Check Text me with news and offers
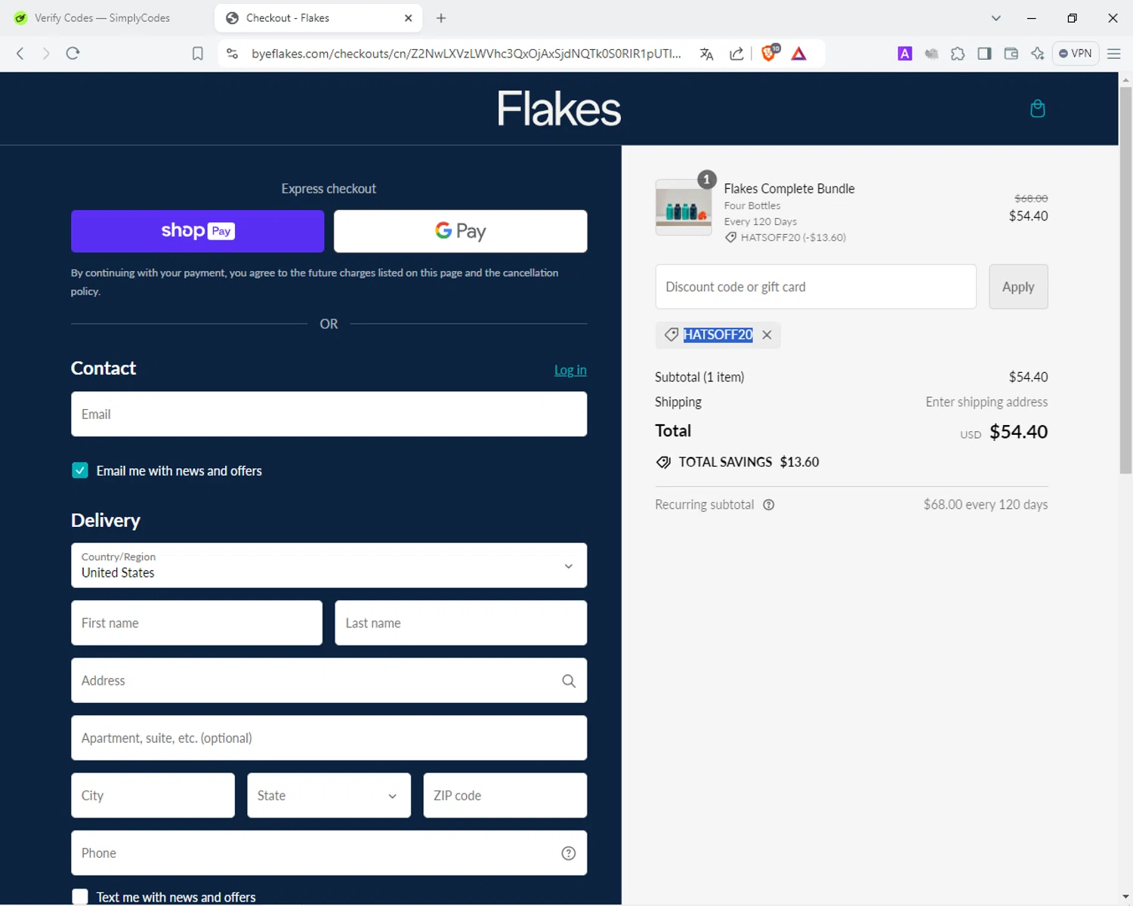The width and height of the screenshot is (1133, 906). click(x=80, y=897)
